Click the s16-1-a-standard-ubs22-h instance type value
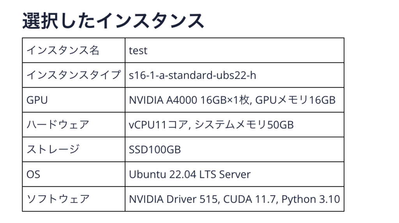The width and height of the screenshot is (399, 223). point(192,75)
